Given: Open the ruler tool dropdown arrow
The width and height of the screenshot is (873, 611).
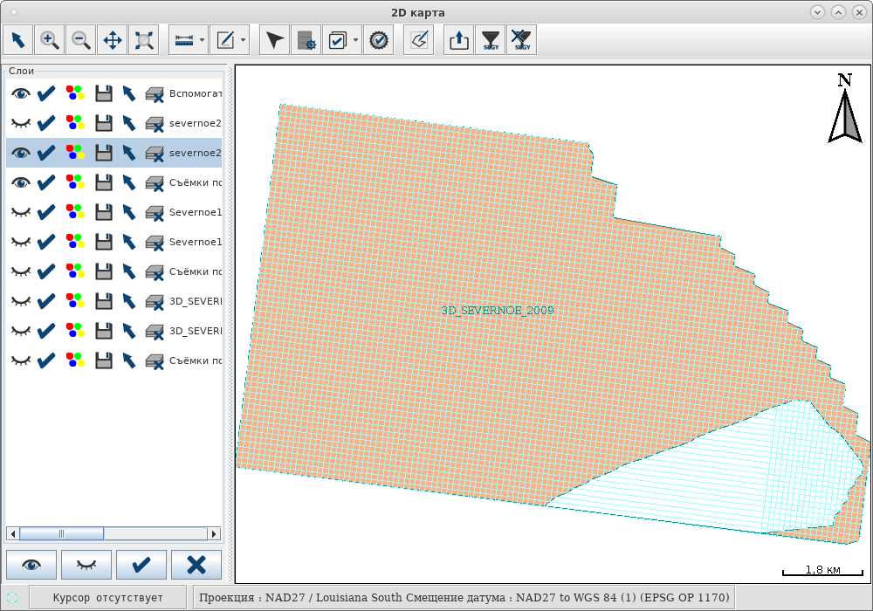Looking at the screenshot, I should tap(203, 40).
